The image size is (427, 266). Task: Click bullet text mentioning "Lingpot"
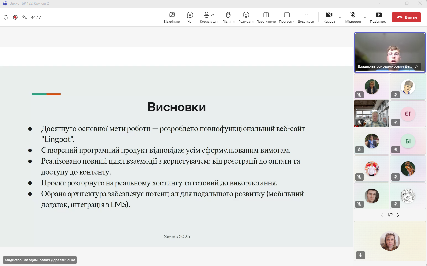click(x=173, y=134)
